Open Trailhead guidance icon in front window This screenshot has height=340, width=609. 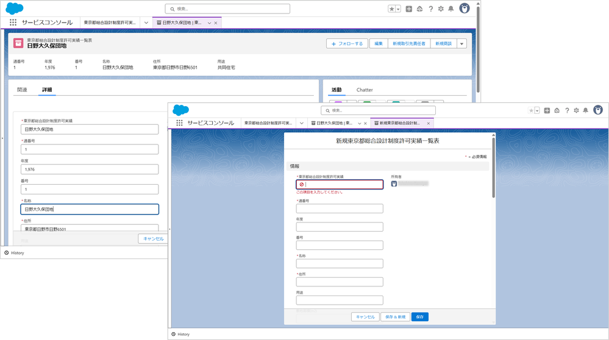557,111
